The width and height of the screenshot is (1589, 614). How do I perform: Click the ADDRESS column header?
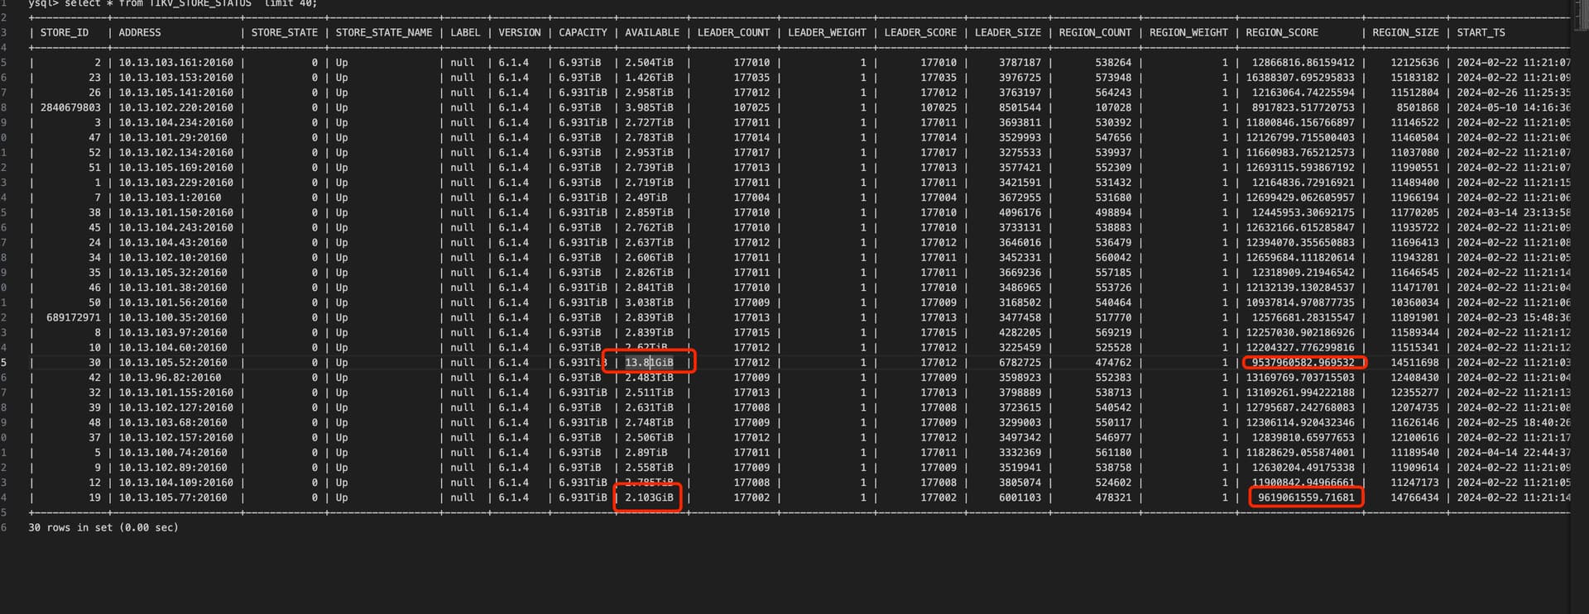140,33
